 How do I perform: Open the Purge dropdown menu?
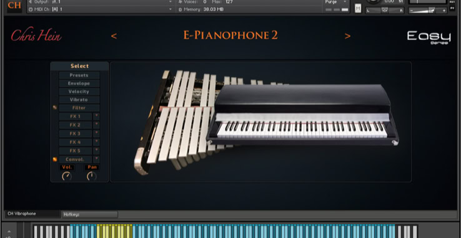tap(336, 2)
